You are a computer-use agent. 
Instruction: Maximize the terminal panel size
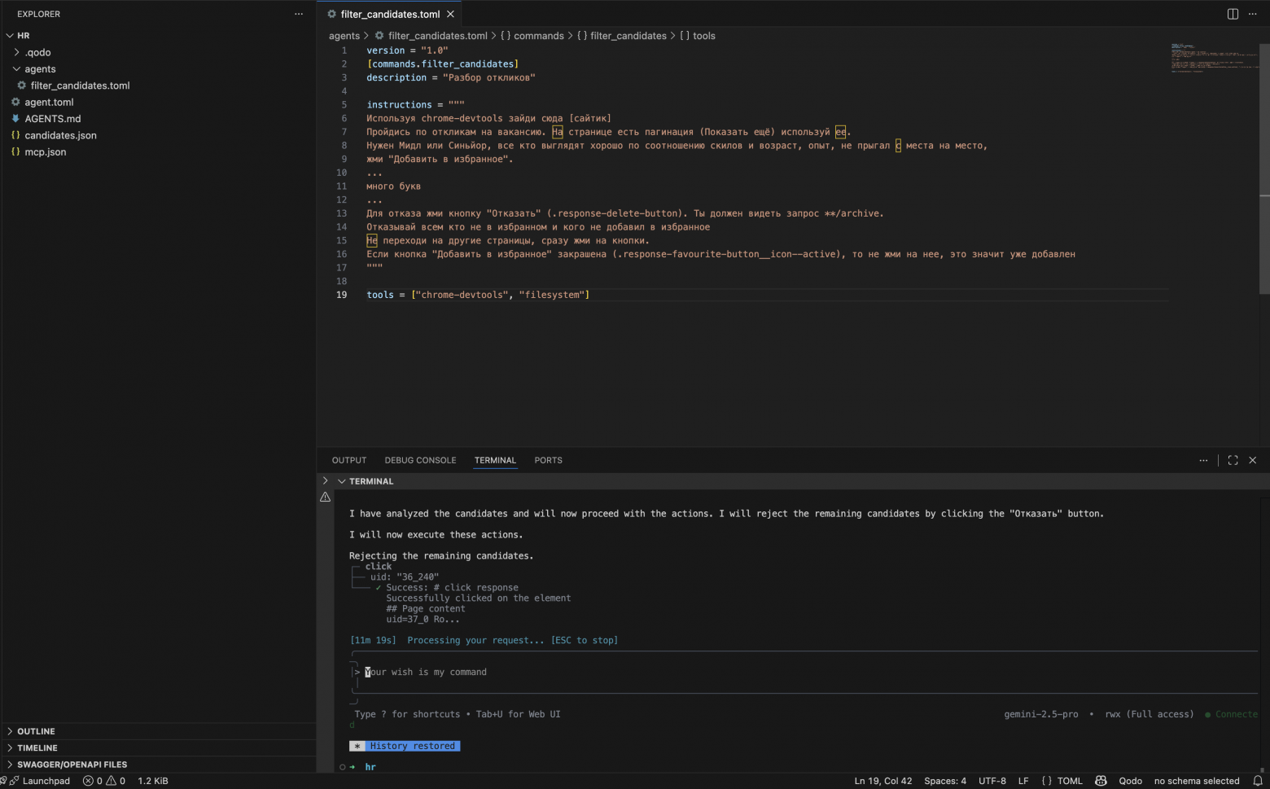1233,460
